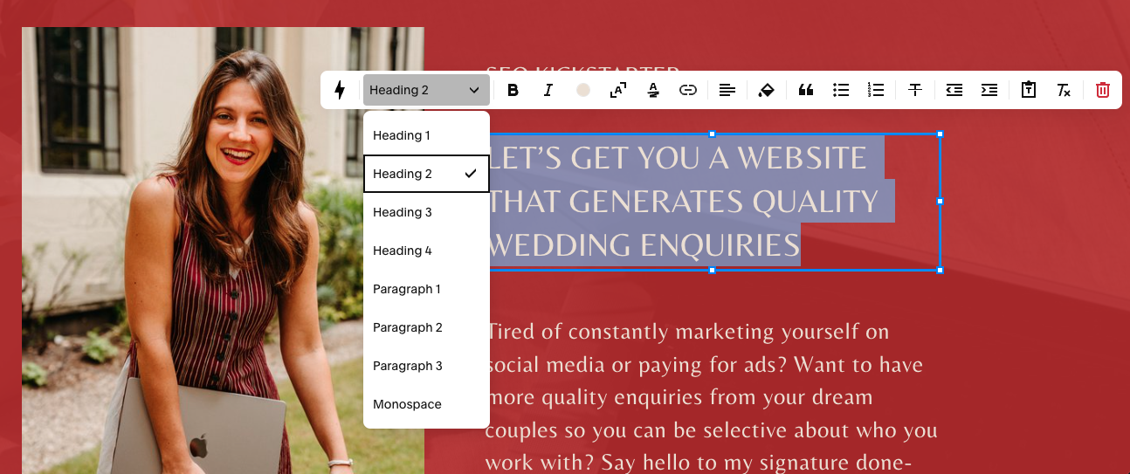Click the 'WEDDING ENQUIRIES' heading line
Screen dimensions: 1130x474
click(x=643, y=245)
